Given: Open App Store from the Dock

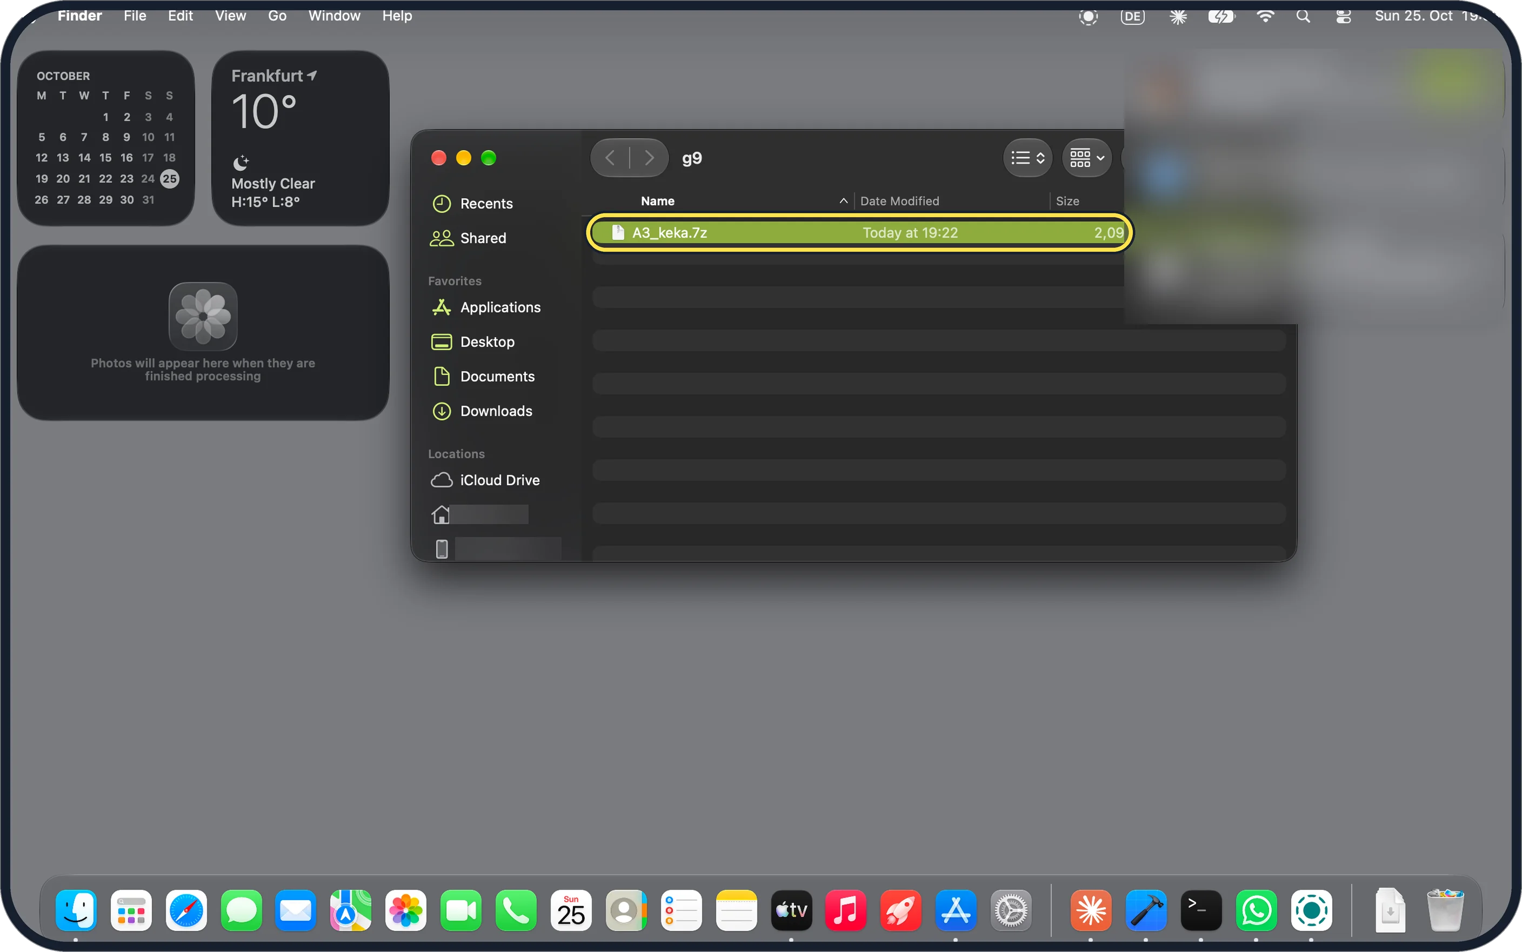Looking at the screenshot, I should coord(956,910).
